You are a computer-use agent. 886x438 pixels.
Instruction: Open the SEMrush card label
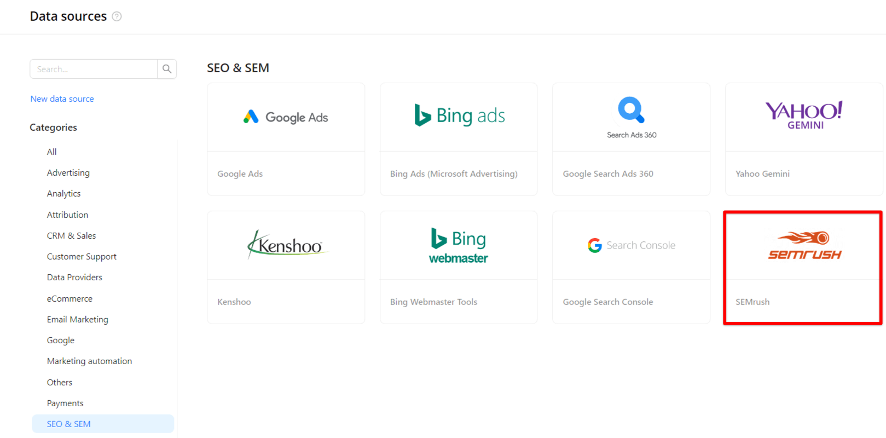click(x=752, y=302)
